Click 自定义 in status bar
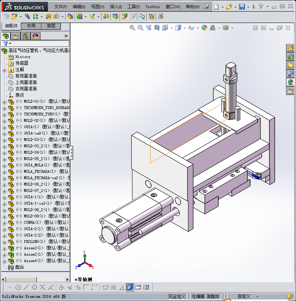Screen dimensions: 296x301 244,296
